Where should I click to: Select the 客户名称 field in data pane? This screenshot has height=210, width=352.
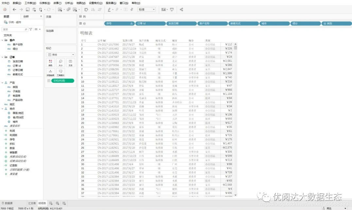click(18, 44)
